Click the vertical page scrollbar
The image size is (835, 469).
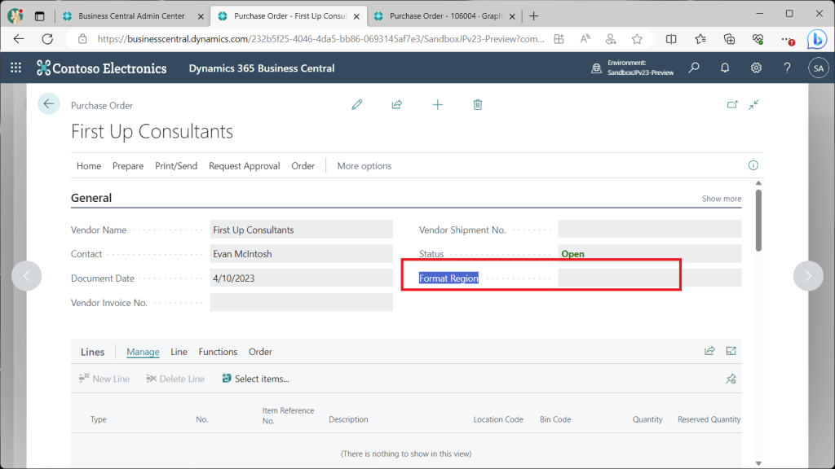coord(758,220)
